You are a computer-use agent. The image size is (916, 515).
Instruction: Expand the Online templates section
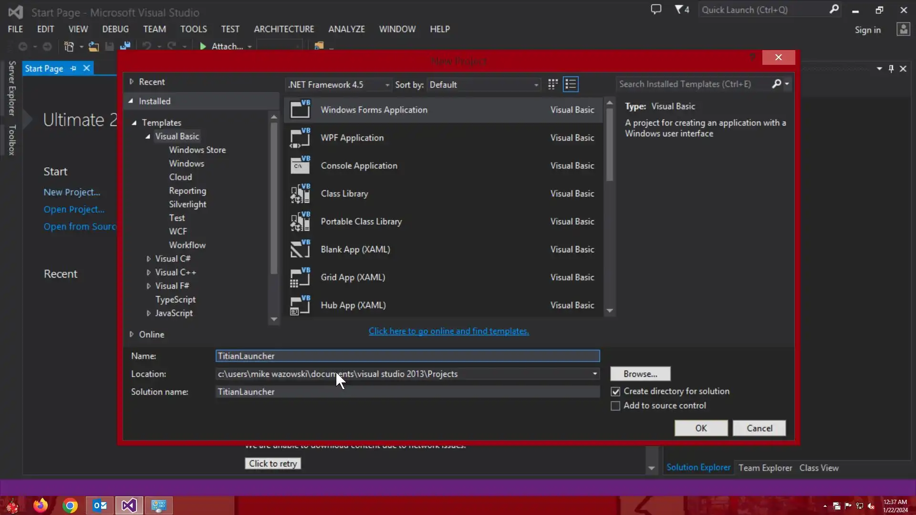click(x=132, y=334)
